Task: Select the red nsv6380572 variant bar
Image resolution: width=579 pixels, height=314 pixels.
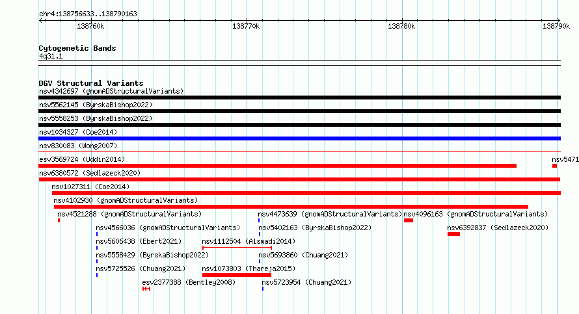Action: (299, 179)
